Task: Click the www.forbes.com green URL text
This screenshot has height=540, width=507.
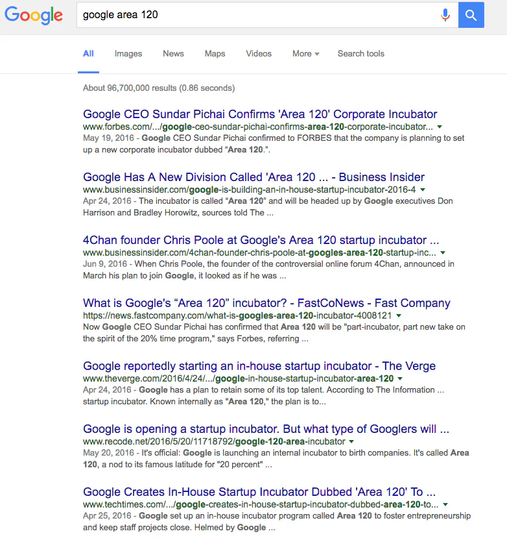Action: click(258, 127)
